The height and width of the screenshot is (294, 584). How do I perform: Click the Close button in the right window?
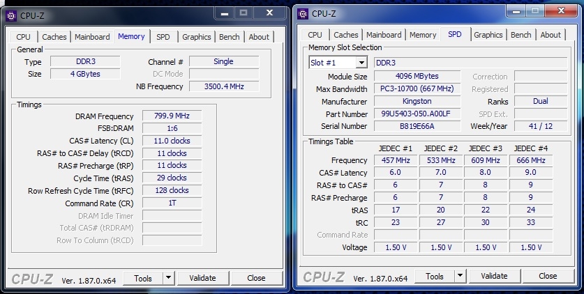tap(548, 276)
